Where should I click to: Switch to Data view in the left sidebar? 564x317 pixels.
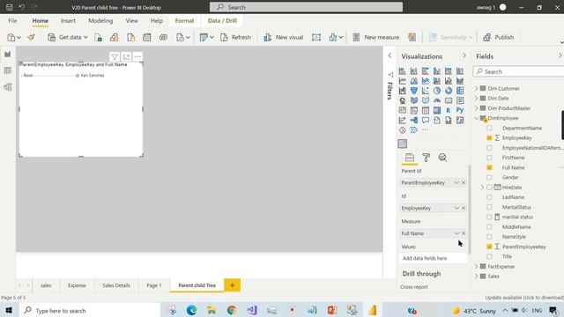pos(8,70)
